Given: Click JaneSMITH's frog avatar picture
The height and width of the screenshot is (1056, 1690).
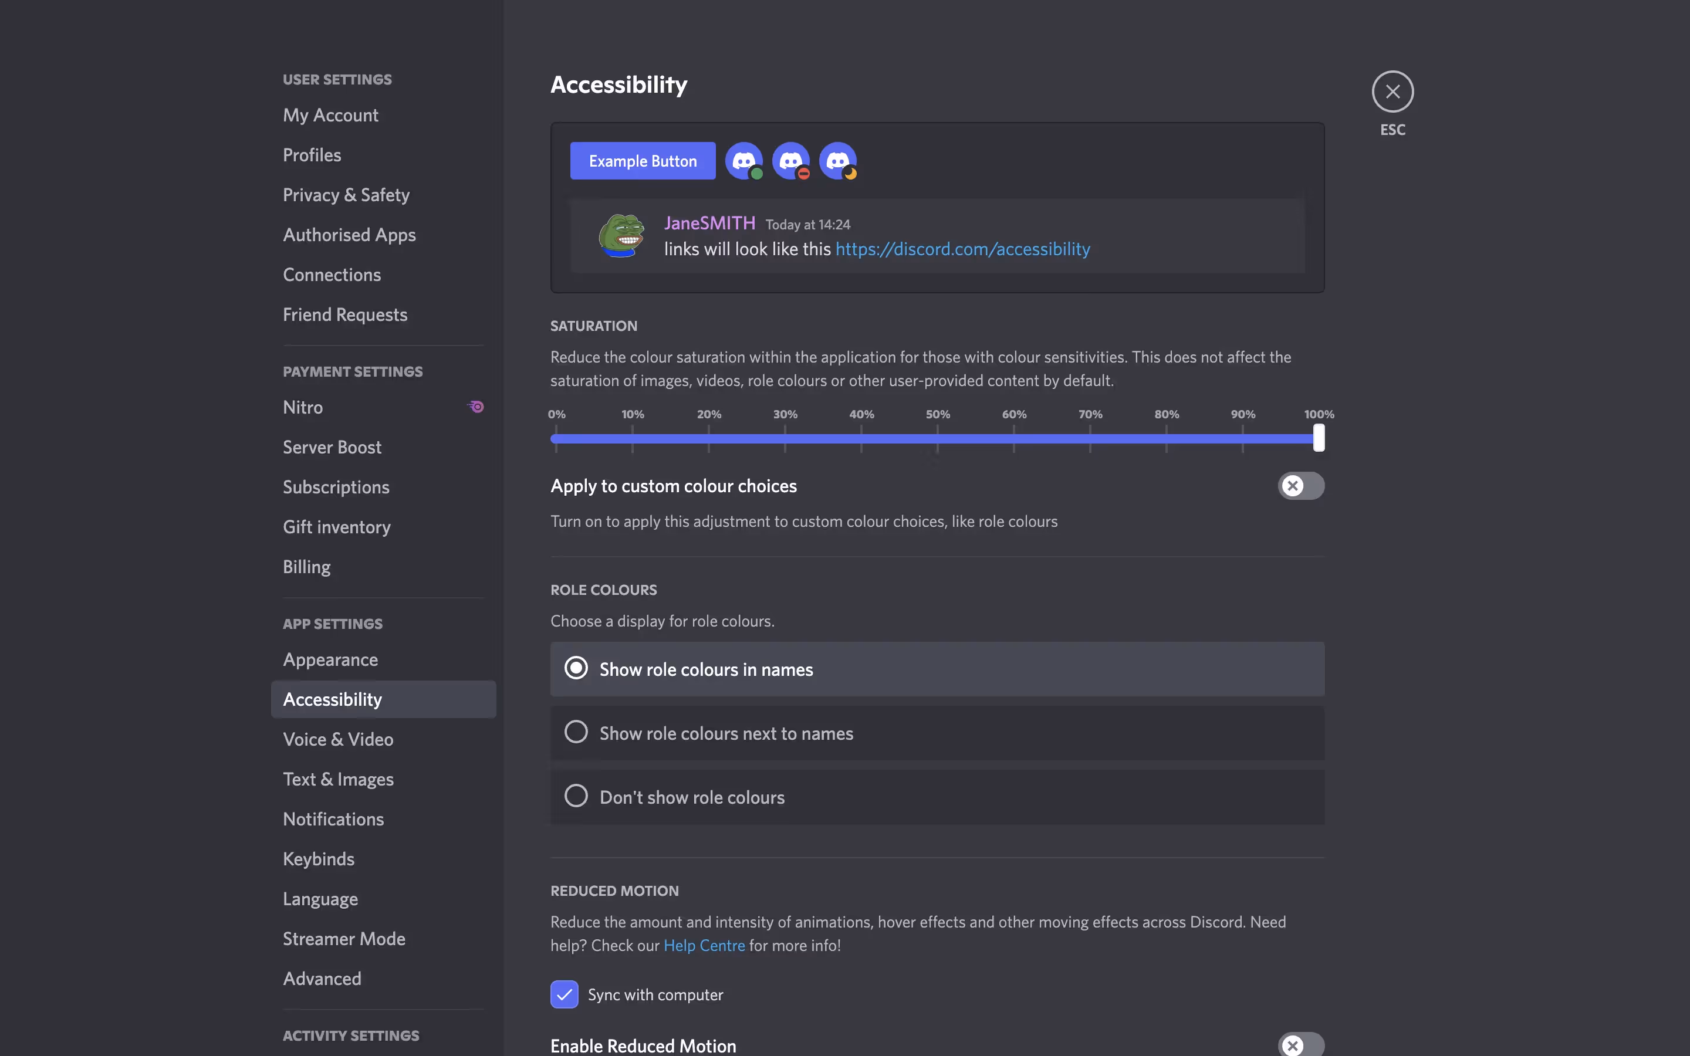Looking at the screenshot, I should click(621, 235).
